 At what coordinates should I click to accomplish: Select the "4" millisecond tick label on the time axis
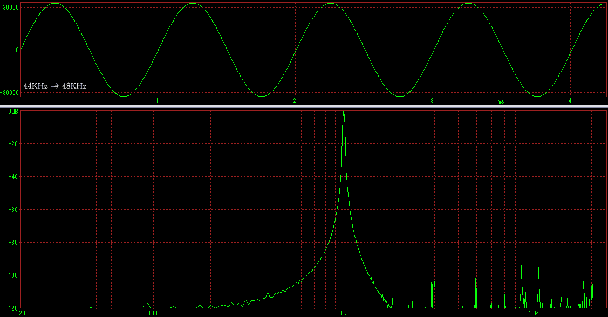point(570,101)
